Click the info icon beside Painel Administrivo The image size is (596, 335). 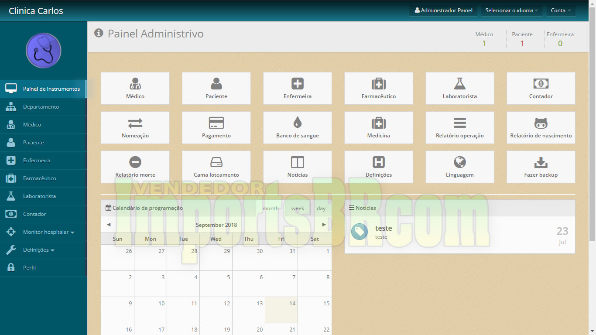click(x=99, y=33)
